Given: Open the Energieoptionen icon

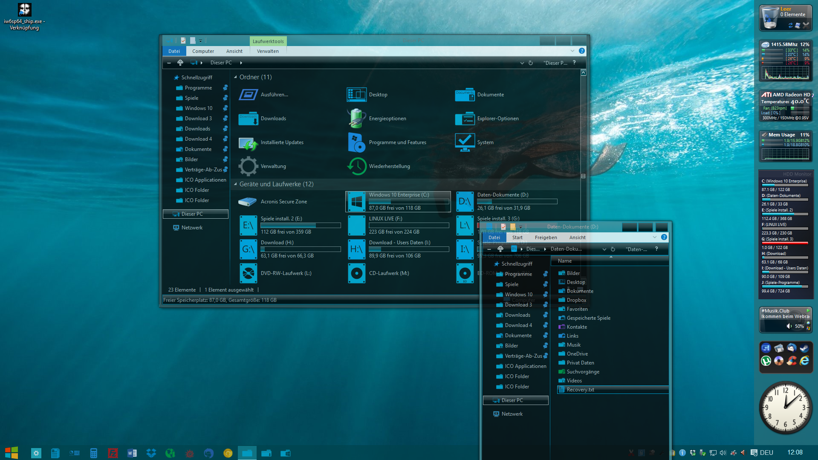Looking at the screenshot, I should [x=357, y=119].
